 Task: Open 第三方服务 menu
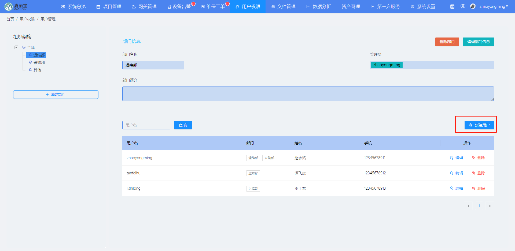pyautogui.click(x=385, y=6)
